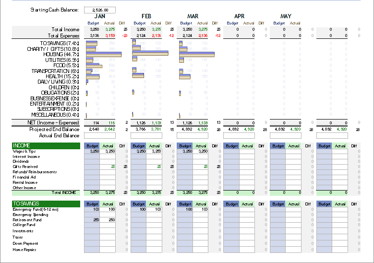The image size is (374, 263).
Task: Select the APR month heading
Action: click(x=239, y=16)
